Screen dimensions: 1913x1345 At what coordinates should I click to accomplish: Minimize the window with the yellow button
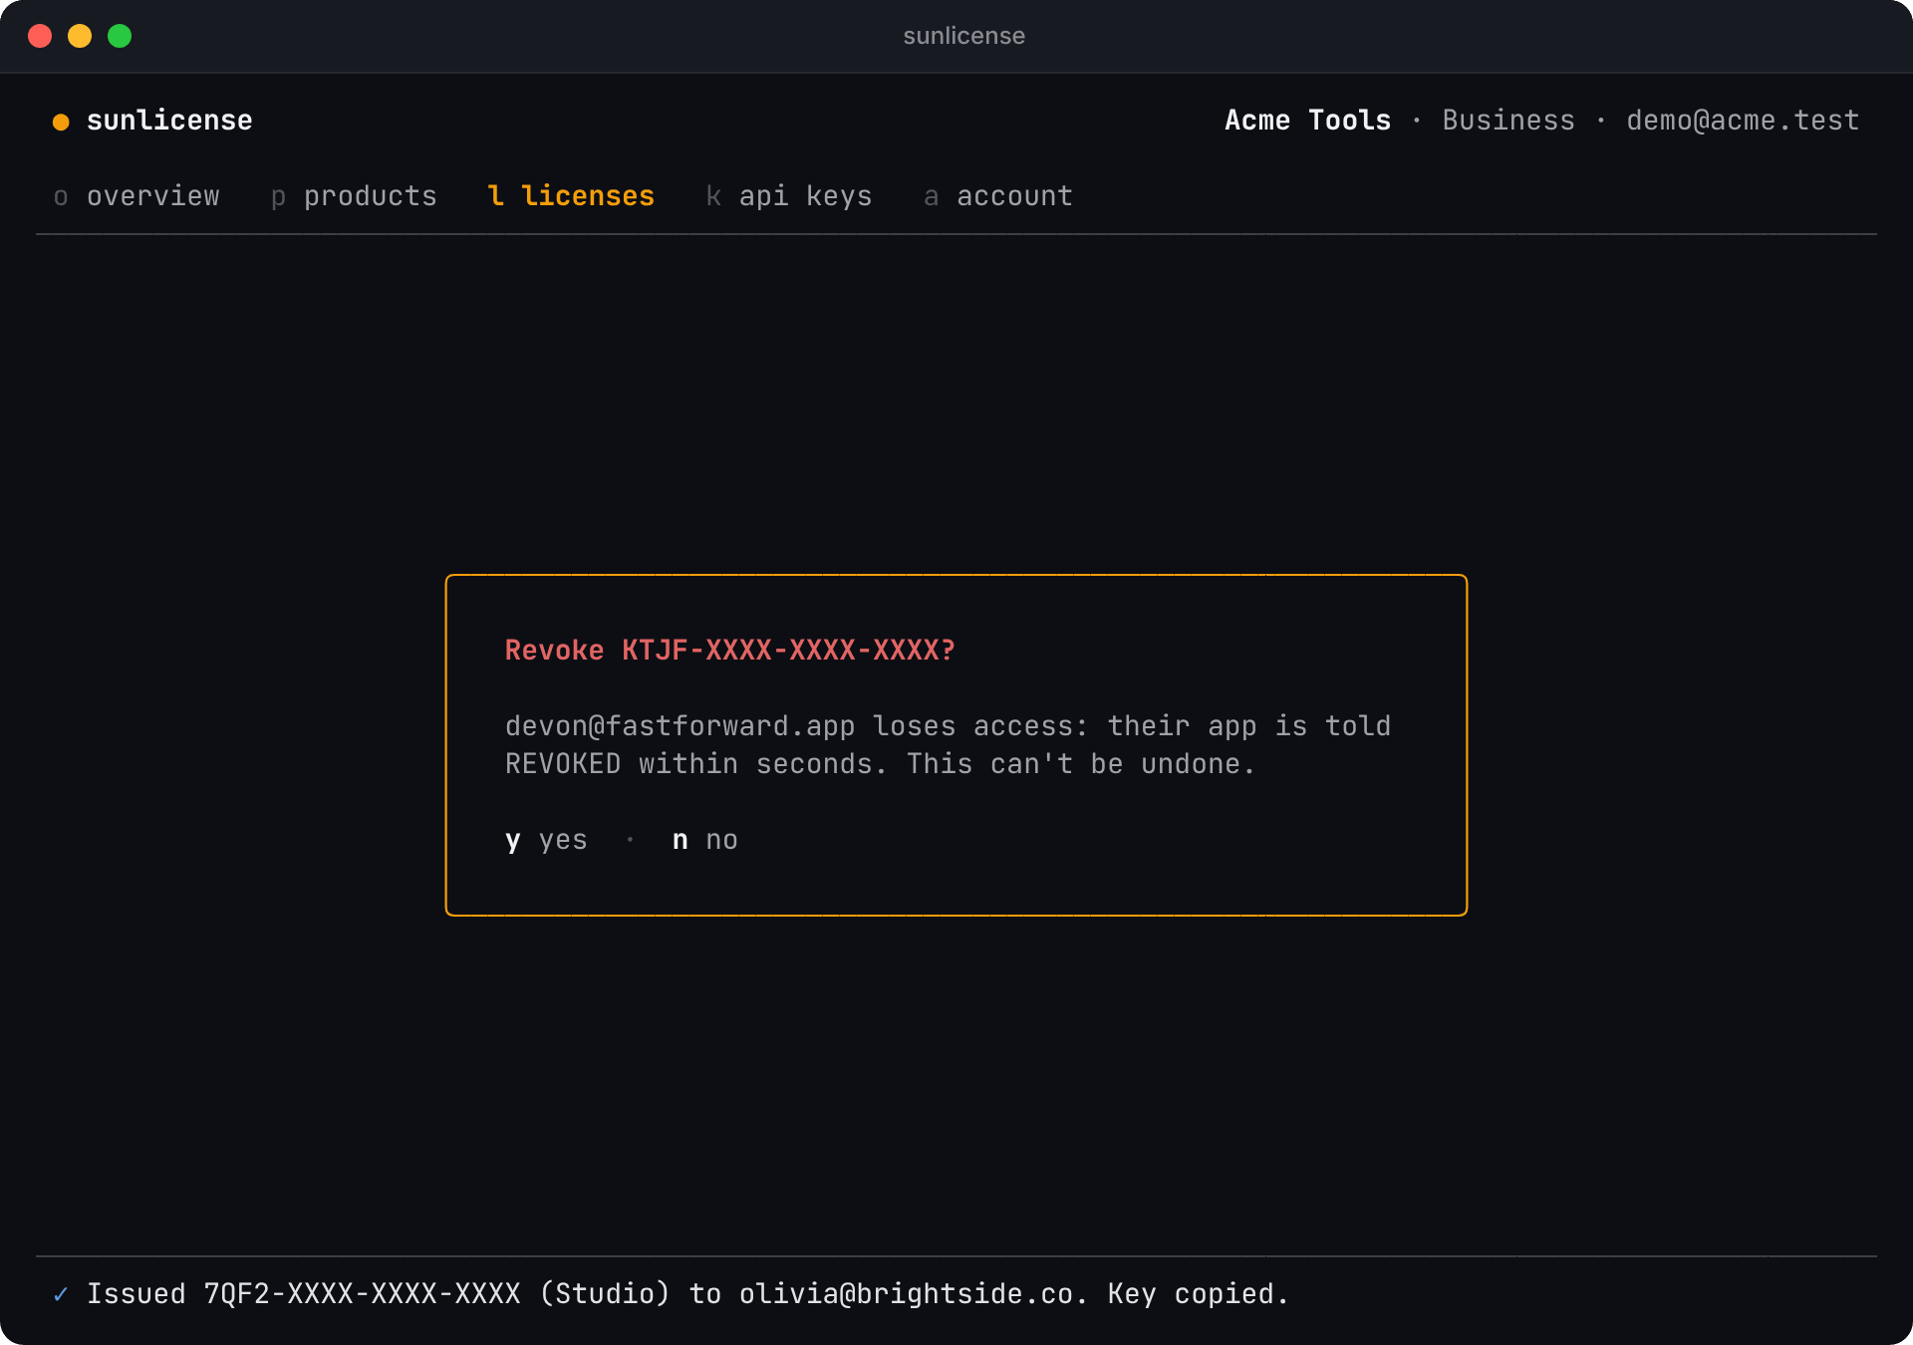tap(80, 36)
